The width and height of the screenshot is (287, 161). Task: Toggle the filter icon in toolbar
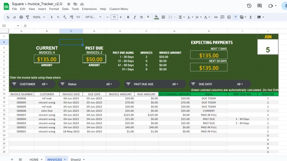[236, 17]
